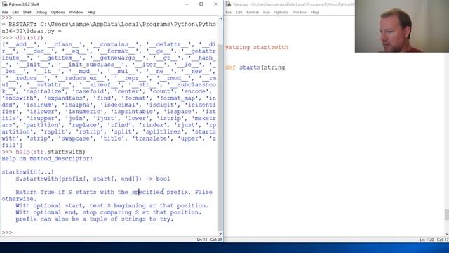Open the Options menu in ideas.py editor
449x253 pixels.
281,13
